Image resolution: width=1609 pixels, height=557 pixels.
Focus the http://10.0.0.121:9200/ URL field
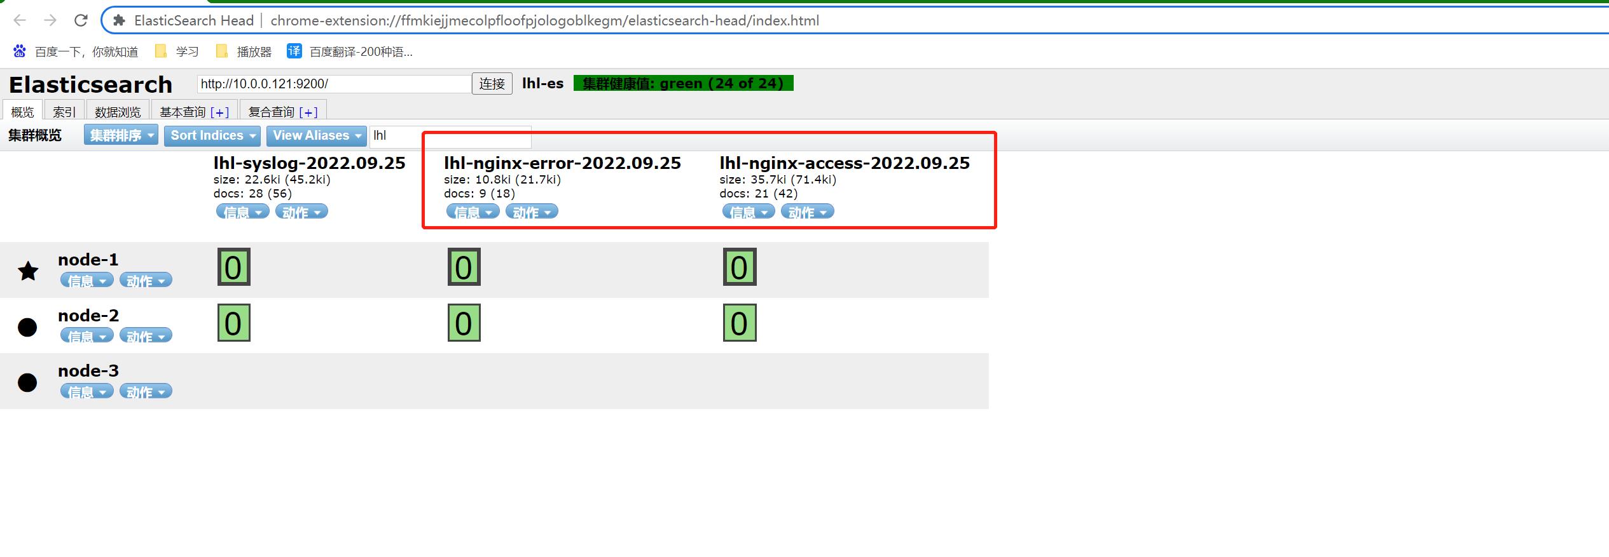[334, 84]
